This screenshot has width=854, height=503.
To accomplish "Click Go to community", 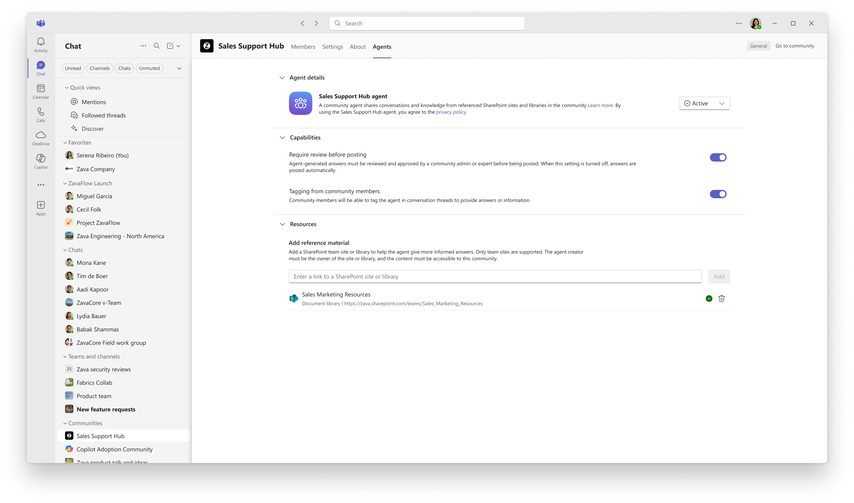I will 795,46.
